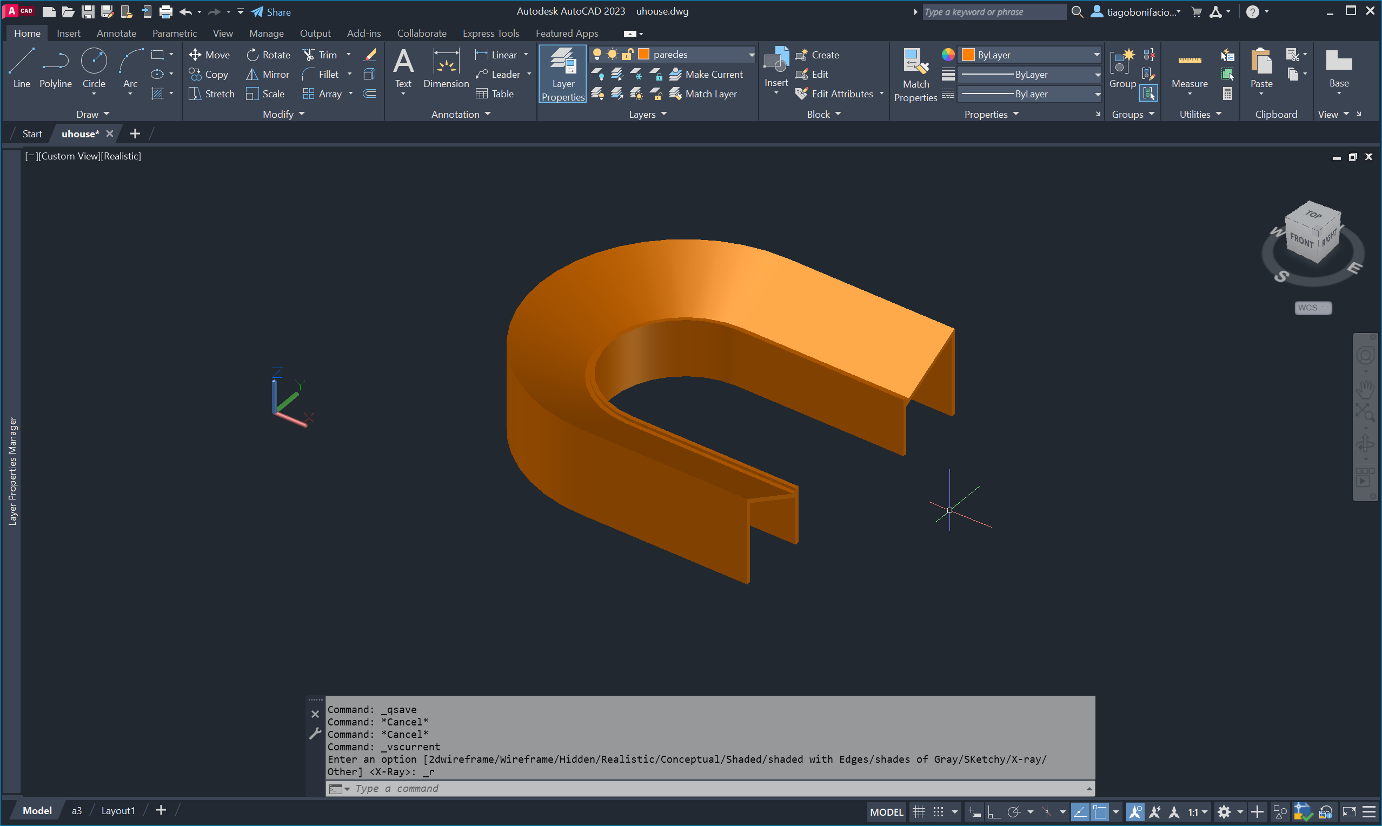Open the paredes layer dropdown
Viewport: 1382px width, 826px height.
point(752,55)
